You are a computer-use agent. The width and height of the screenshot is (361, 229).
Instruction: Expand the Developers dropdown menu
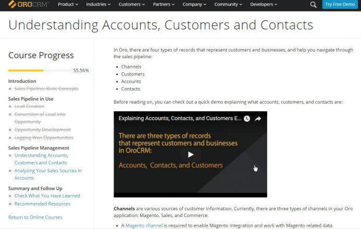click(264, 4)
